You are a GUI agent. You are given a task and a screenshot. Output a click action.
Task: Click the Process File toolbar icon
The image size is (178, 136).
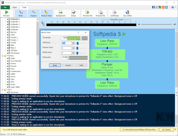pyautogui.click(x=100, y=13)
